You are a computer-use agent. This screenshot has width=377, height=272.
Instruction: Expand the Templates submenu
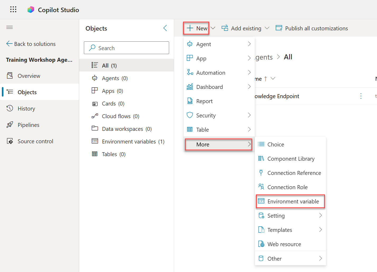point(321,230)
